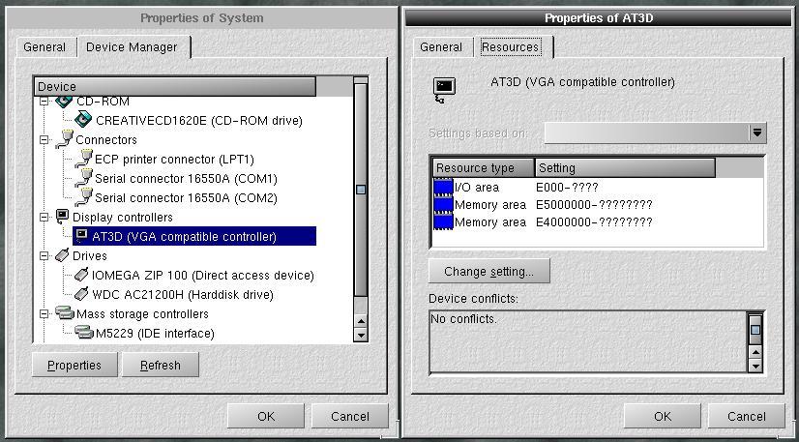Click Cancel in Properties of AT3D
This screenshot has height=442, width=799.
[x=746, y=416]
